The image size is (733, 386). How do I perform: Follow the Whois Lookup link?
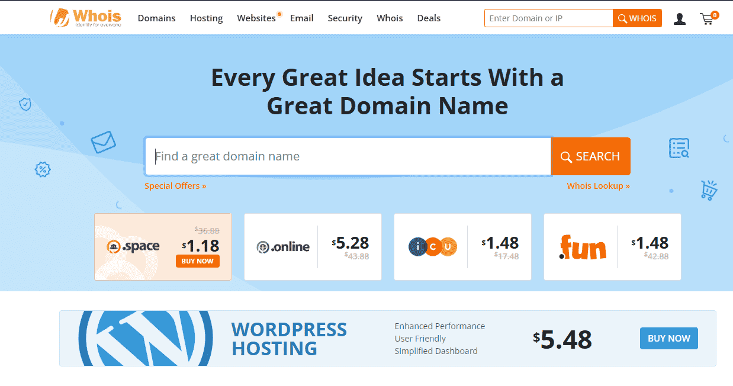598,186
